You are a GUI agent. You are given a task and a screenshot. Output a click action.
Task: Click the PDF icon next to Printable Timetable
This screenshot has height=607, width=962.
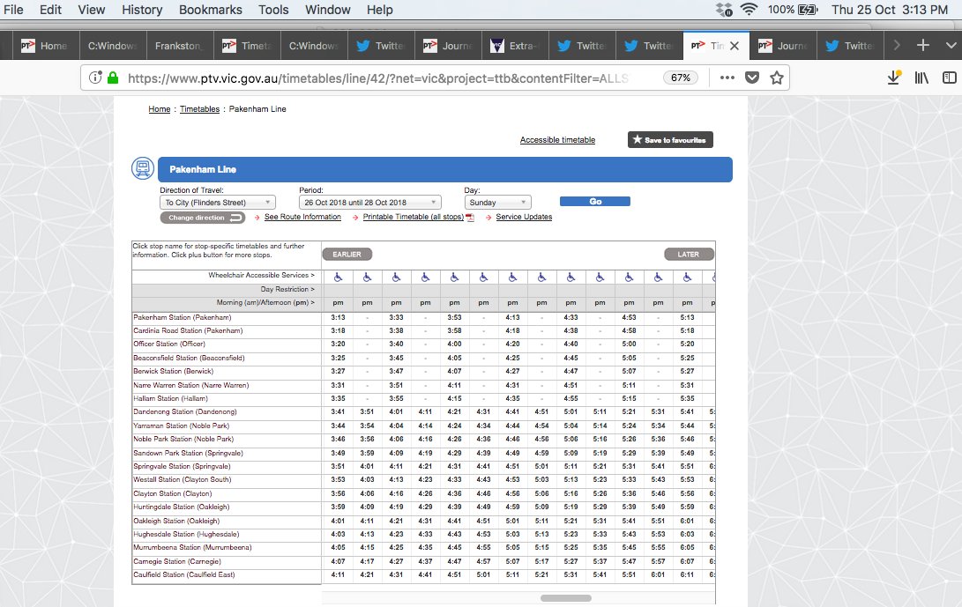point(471,218)
